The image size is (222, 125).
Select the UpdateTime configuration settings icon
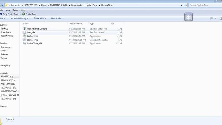(25, 40)
